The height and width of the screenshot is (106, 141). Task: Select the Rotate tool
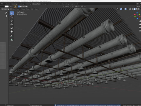(12, 24)
